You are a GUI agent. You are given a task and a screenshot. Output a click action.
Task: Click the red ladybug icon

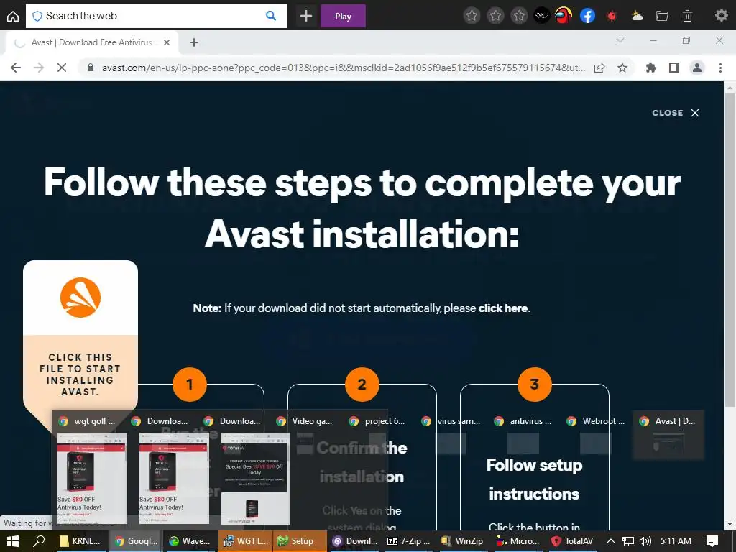tap(611, 16)
